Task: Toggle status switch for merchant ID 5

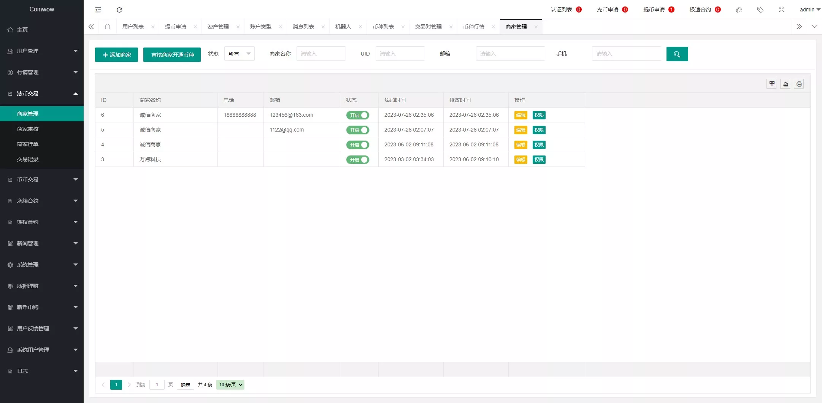Action: (357, 130)
